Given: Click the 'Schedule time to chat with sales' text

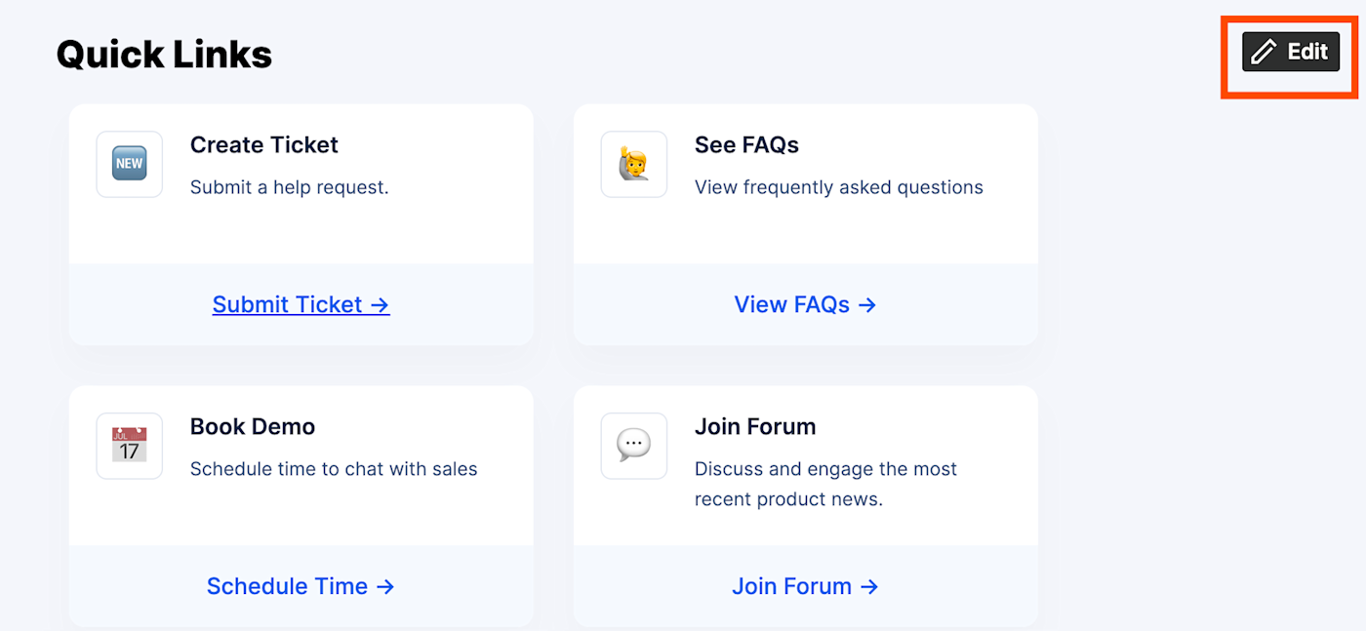Looking at the screenshot, I should [334, 469].
